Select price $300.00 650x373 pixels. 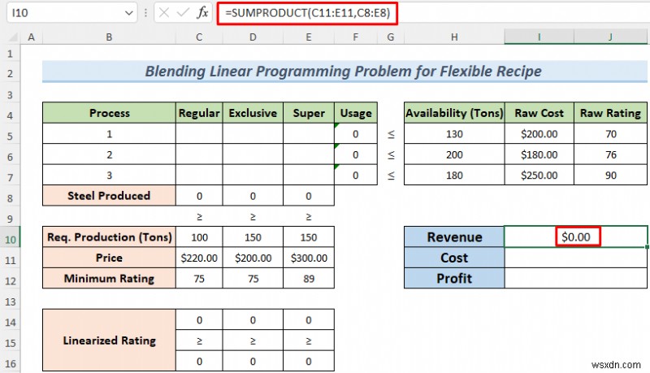pyautogui.click(x=309, y=258)
